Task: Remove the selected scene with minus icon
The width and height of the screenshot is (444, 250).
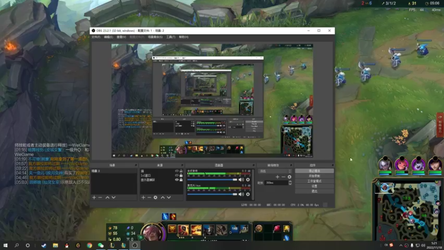Action: 100,197
